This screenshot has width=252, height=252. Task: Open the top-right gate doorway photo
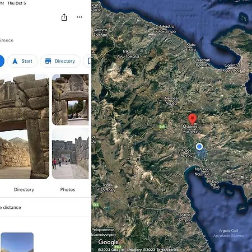pos(70,100)
